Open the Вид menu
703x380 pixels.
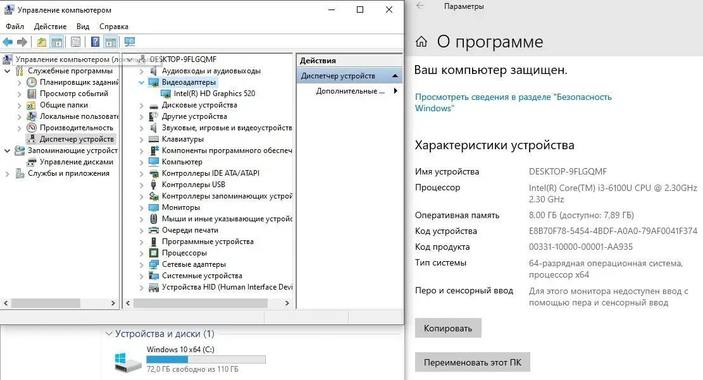point(83,27)
